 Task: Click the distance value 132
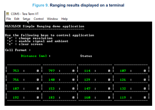[123, 89]
